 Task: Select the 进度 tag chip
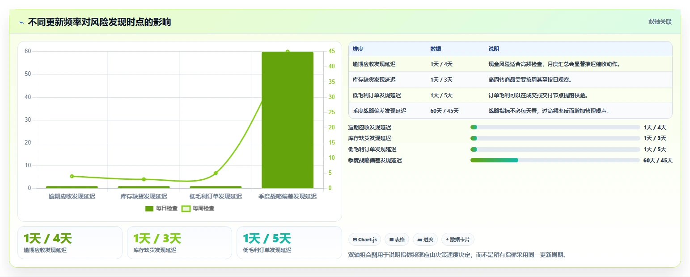(425, 240)
